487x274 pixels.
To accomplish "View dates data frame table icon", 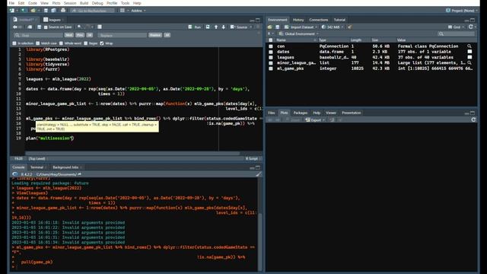I will coord(469,52).
